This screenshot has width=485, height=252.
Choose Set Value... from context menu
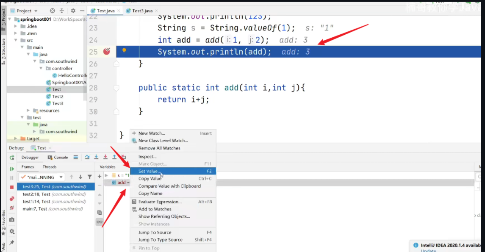173,171
